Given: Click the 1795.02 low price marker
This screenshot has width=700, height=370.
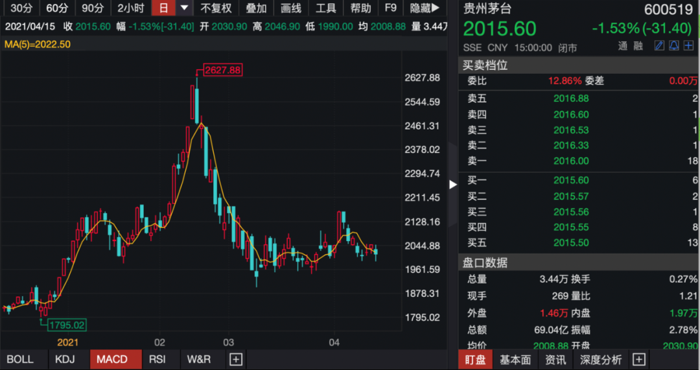Looking at the screenshot, I should click(67, 325).
